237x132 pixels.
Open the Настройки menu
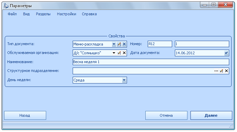tap(67, 14)
